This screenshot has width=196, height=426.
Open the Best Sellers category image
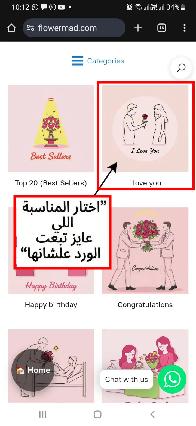51,129
